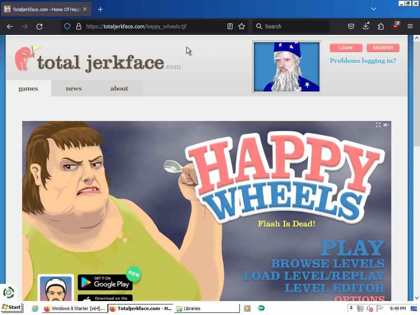The width and height of the screenshot is (420, 315).
Task: Click the REGISTER button
Action: pos(383,48)
